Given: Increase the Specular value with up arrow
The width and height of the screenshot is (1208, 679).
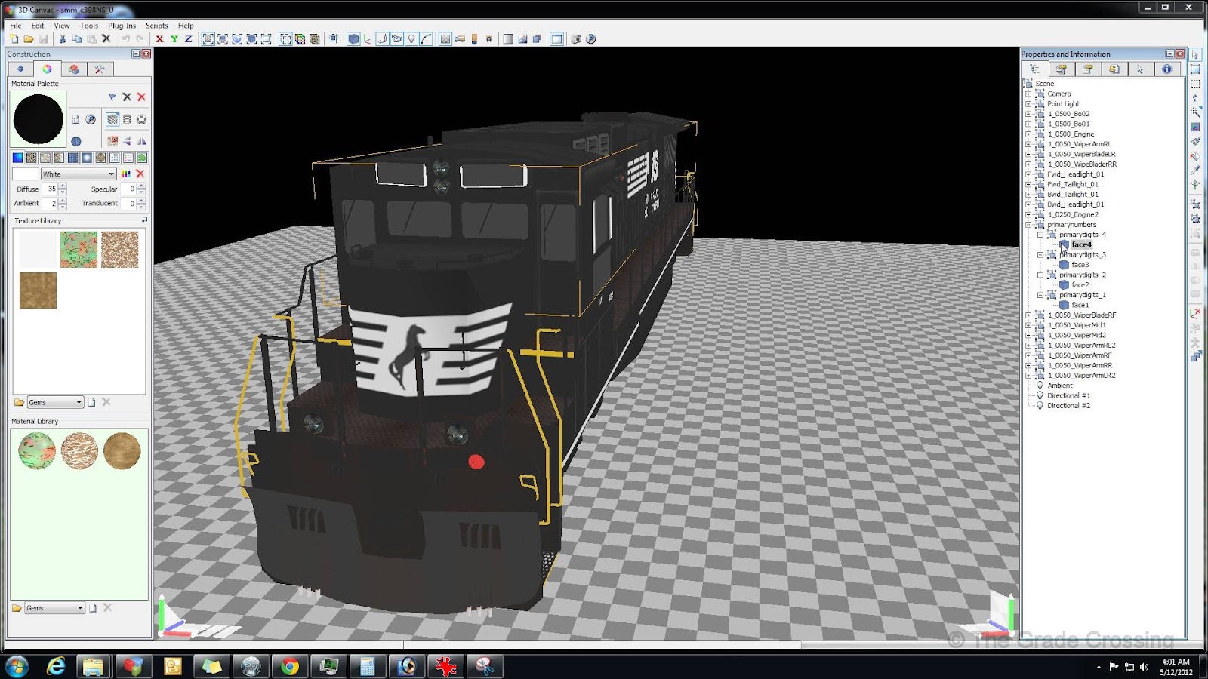Looking at the screenshot, I should click(141, 186).
